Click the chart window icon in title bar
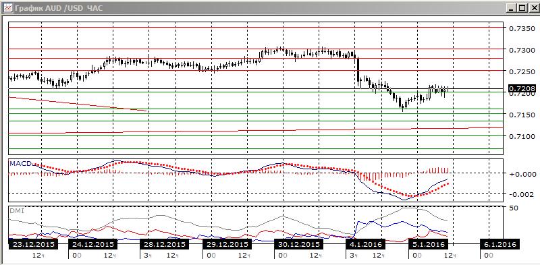The height and width of the screenshot is (265, 540). click(8, 7)
